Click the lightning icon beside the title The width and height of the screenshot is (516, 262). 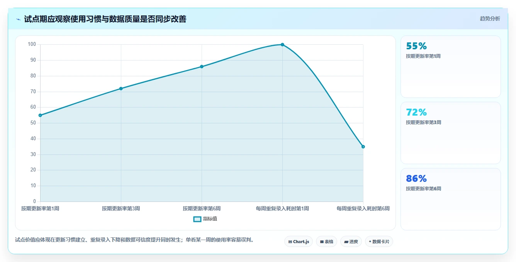click(x=18, y=19)
